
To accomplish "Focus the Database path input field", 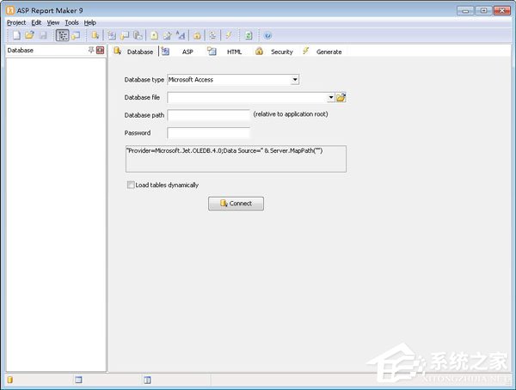I will click(209, 115).
